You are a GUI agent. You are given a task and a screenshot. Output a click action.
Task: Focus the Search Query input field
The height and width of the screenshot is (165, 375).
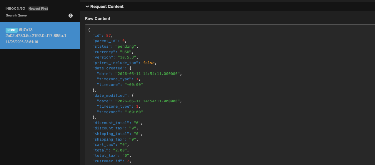(x=36, y=15)
